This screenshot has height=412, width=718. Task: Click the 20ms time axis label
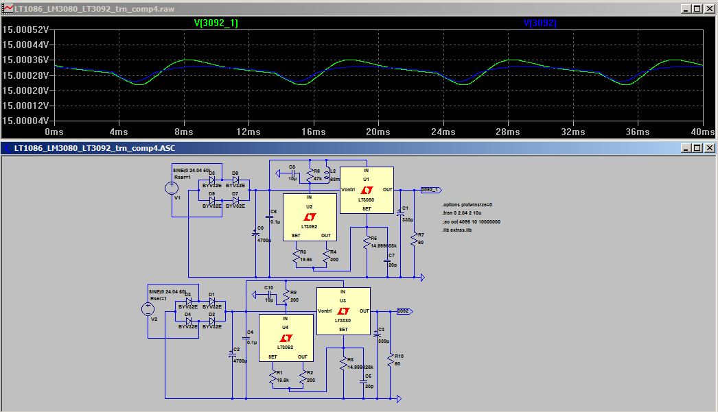378,132
